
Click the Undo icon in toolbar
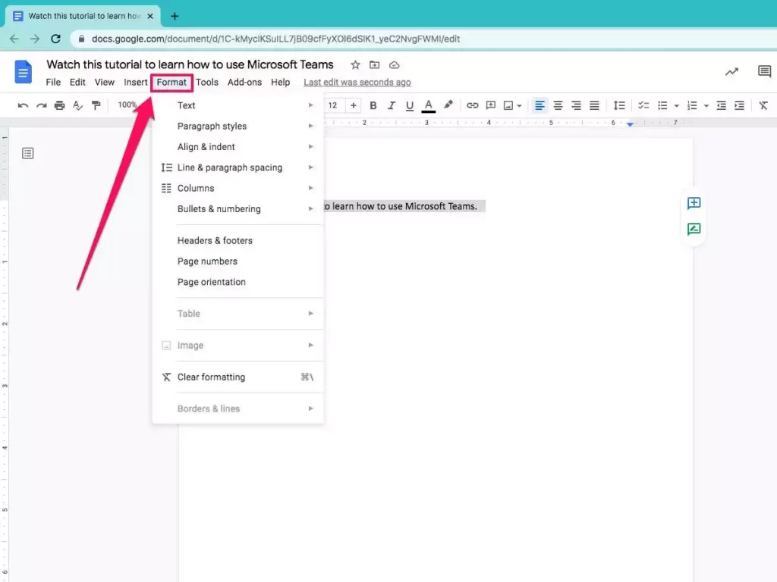[23, 105]
